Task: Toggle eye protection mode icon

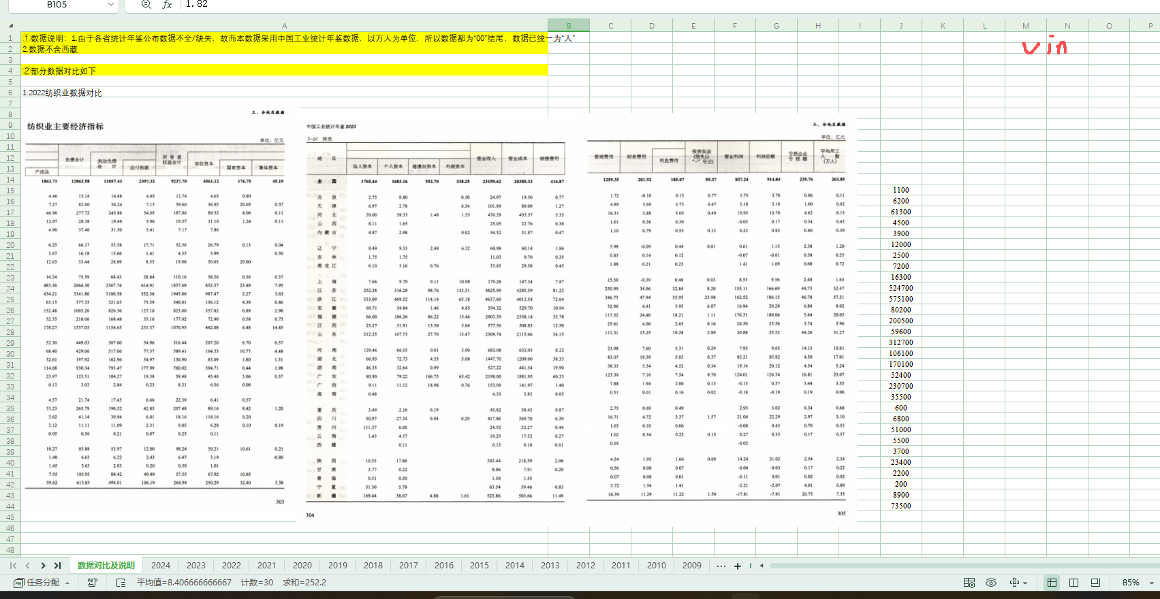Action: click(991, 583)
